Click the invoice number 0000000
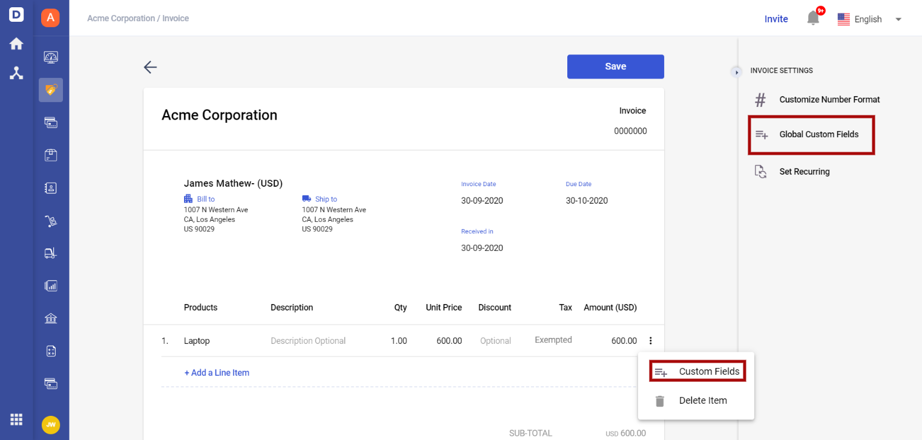Image resolution: width=922 pixels, height=440 pixels. tap(630, 131)
